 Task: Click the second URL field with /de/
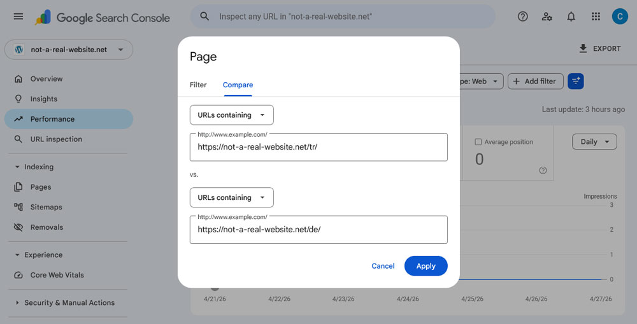tap(318, 229)
